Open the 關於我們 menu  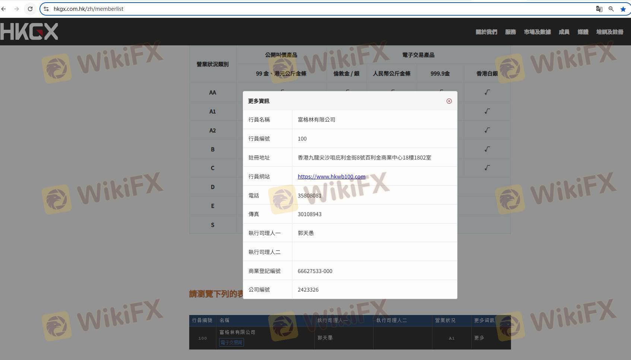pyautogui.click(x=486, y=32)
